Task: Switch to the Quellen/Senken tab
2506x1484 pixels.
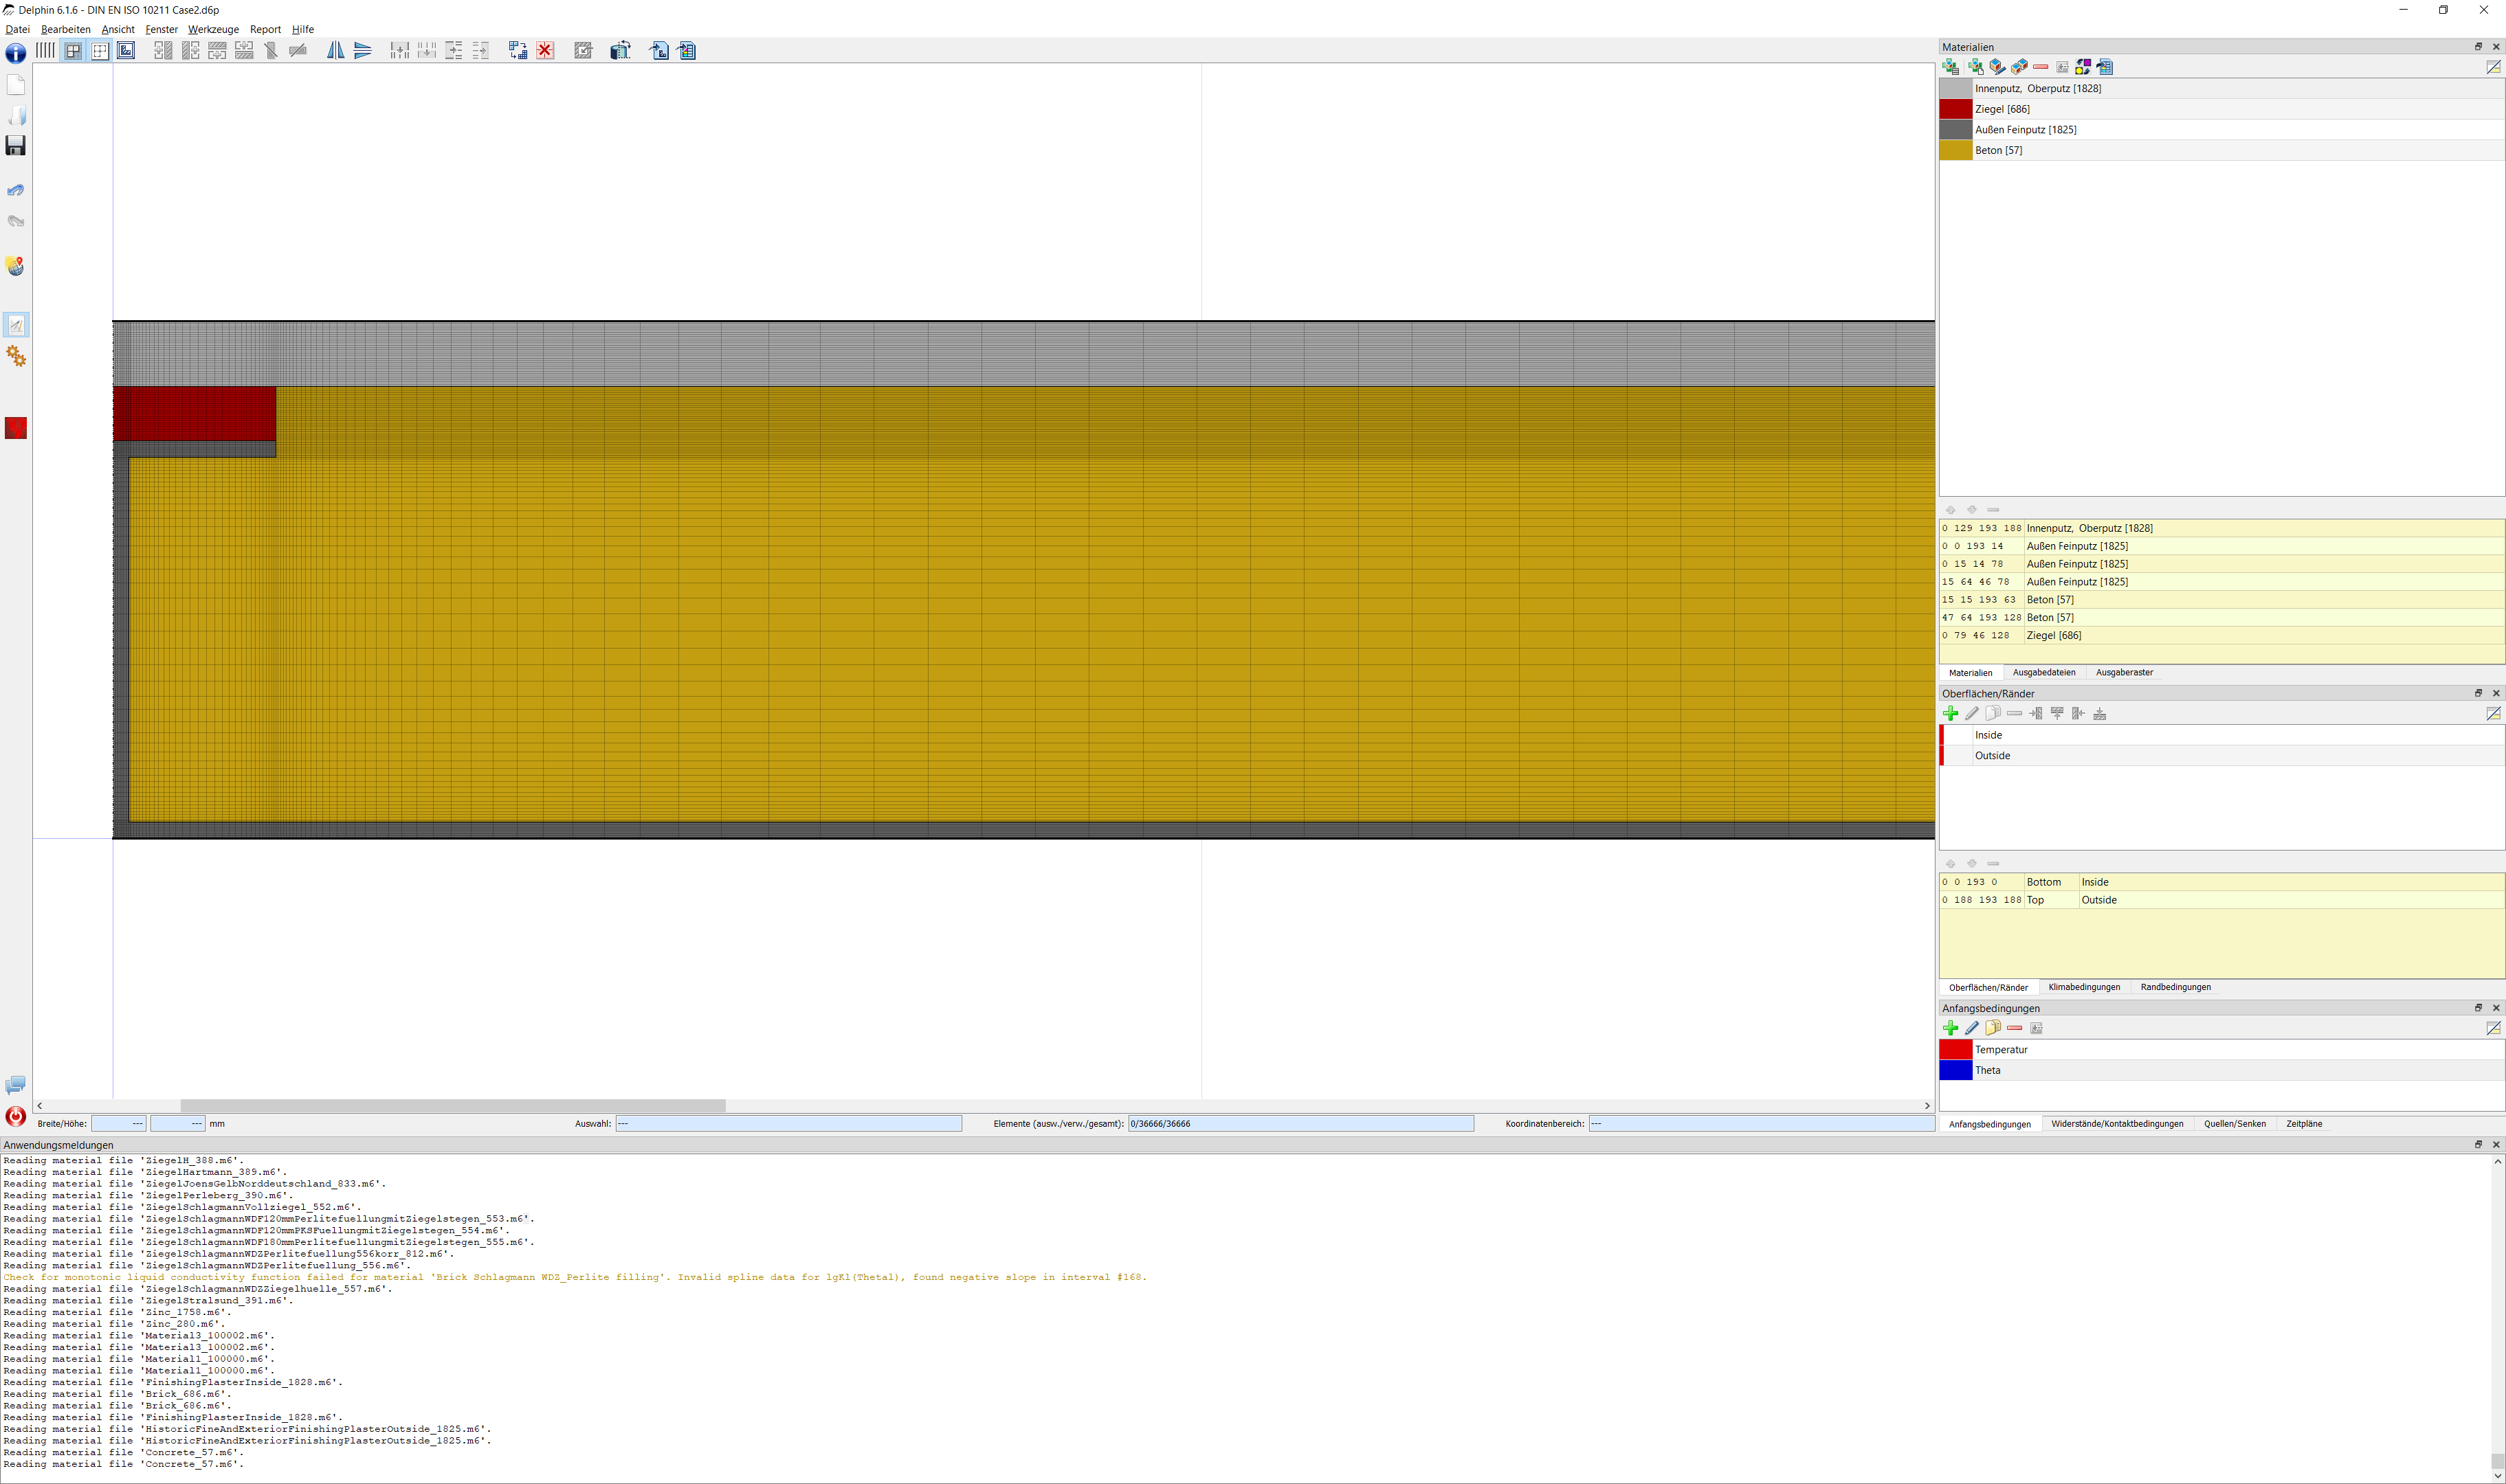Action: click(2234, 1124)
